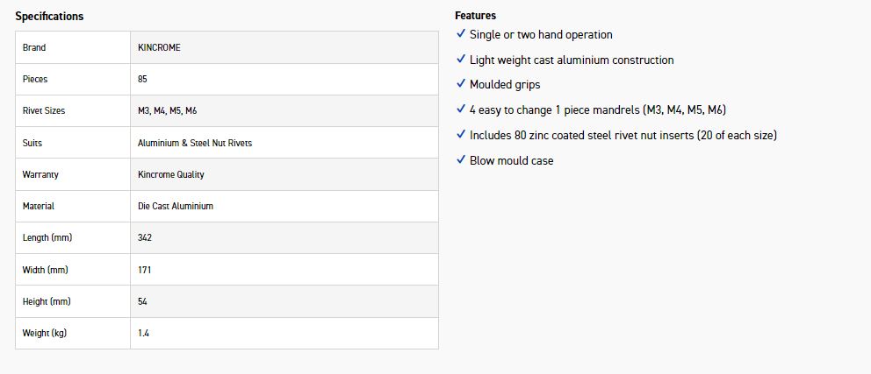Viewport: 871px width, 374px height.
Task: Click the checkmark next to Light weight cast aluminium
Action: [x=461, y=60]
